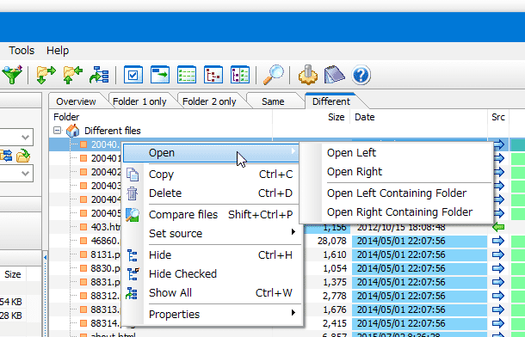Collapse the Different files tree node
The width and height of the screenshot is (525, 337).
click(58, 131)
